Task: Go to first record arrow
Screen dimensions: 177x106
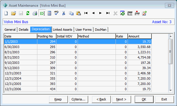Action: (x=86, y=13)
